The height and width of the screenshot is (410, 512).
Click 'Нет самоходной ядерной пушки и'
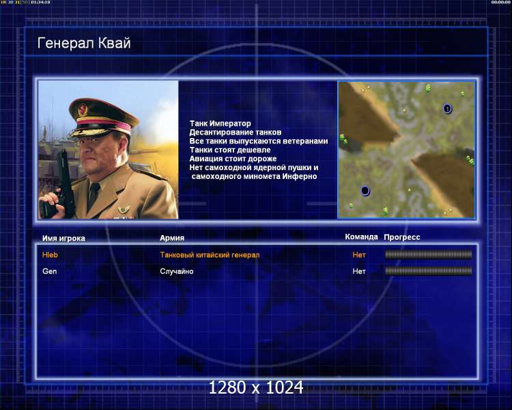254,167
